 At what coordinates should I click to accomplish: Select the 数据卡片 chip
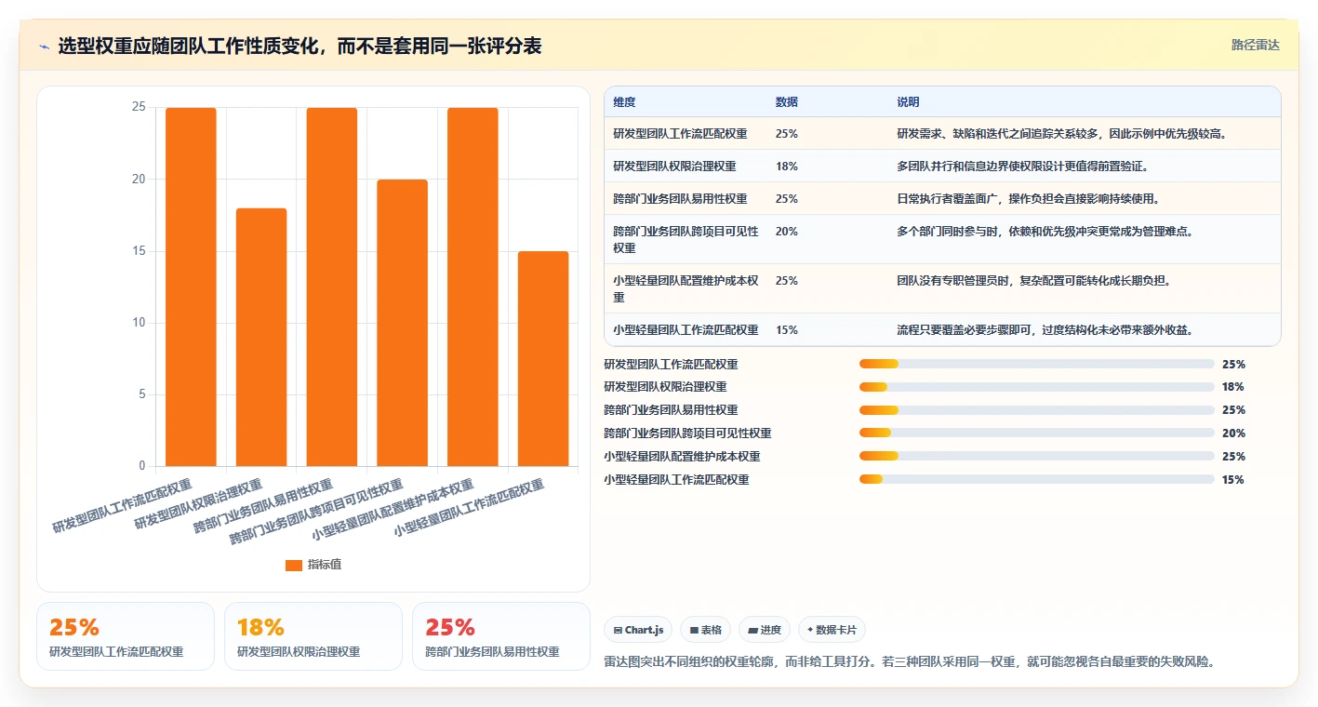(832, 630)
